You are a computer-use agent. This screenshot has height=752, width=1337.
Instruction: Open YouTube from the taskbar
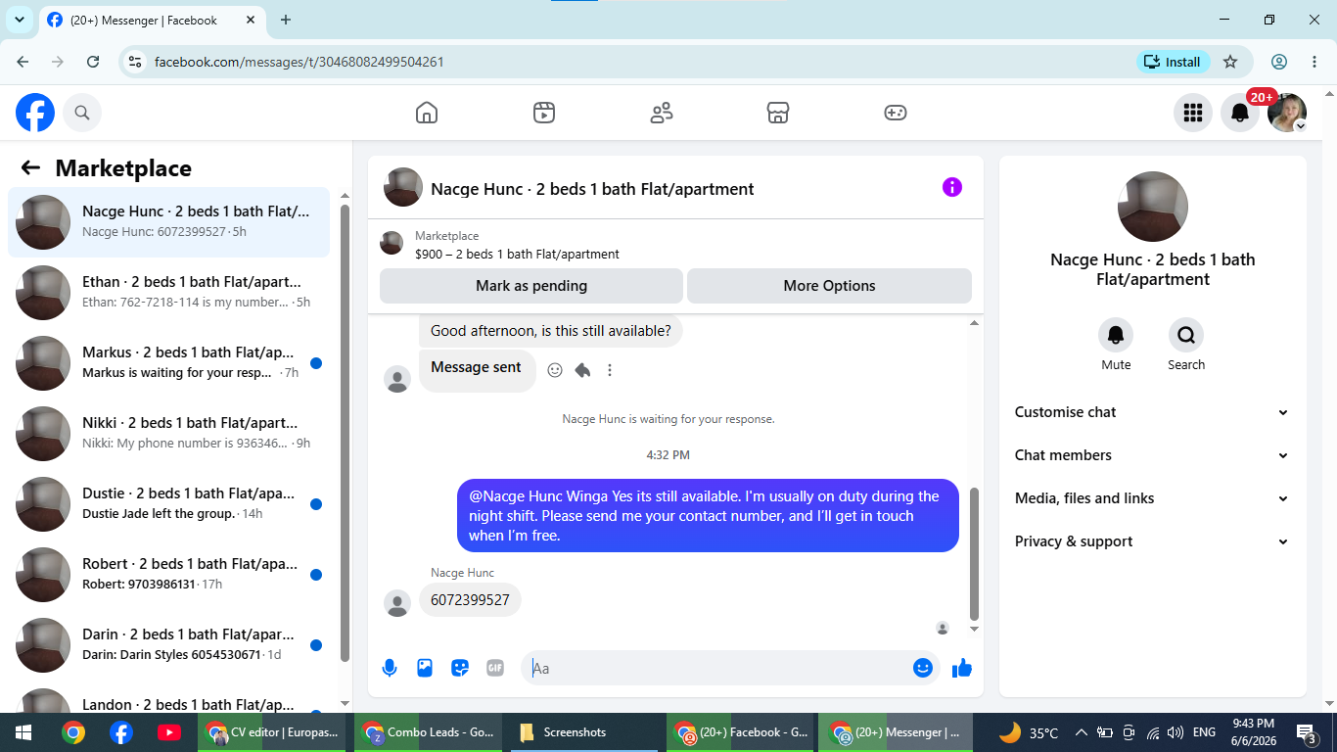click(x=168, y=732)
